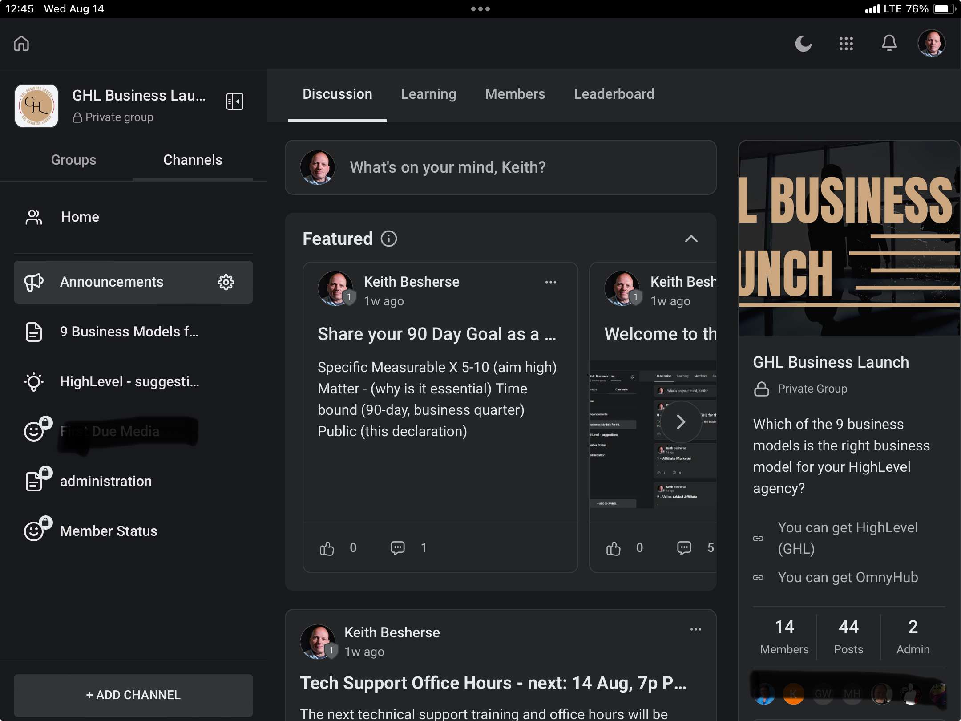Click the What's on your mind input

(501, 167)
